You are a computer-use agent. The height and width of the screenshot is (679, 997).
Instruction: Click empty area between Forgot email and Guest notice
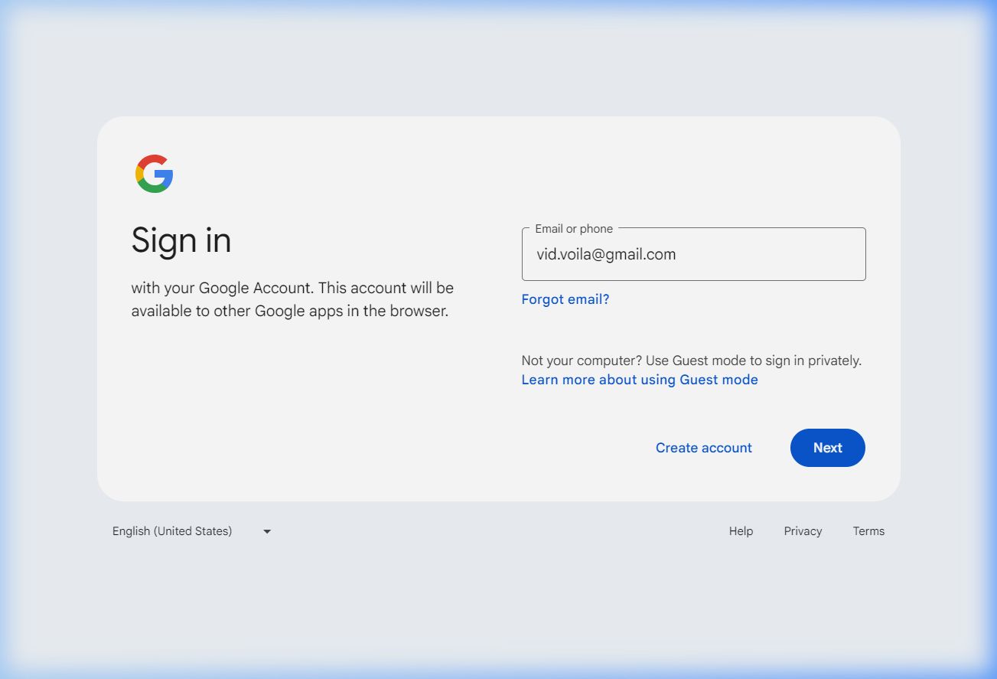[692, 329]
